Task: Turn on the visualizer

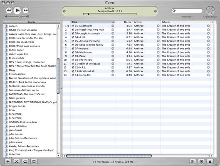Action: [201, 161]
